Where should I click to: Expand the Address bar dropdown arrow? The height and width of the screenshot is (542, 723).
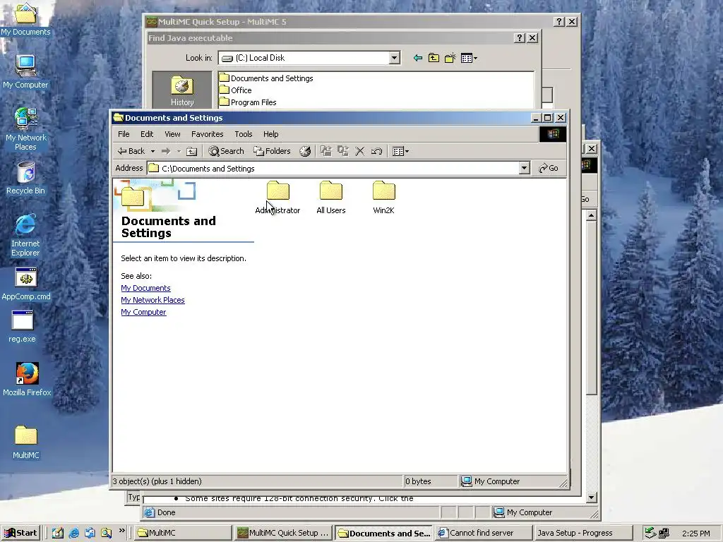coord(524,168)
